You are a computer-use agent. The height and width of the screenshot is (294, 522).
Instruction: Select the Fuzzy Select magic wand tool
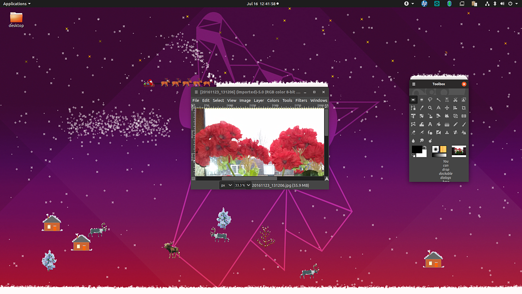[x=438, y=100]
